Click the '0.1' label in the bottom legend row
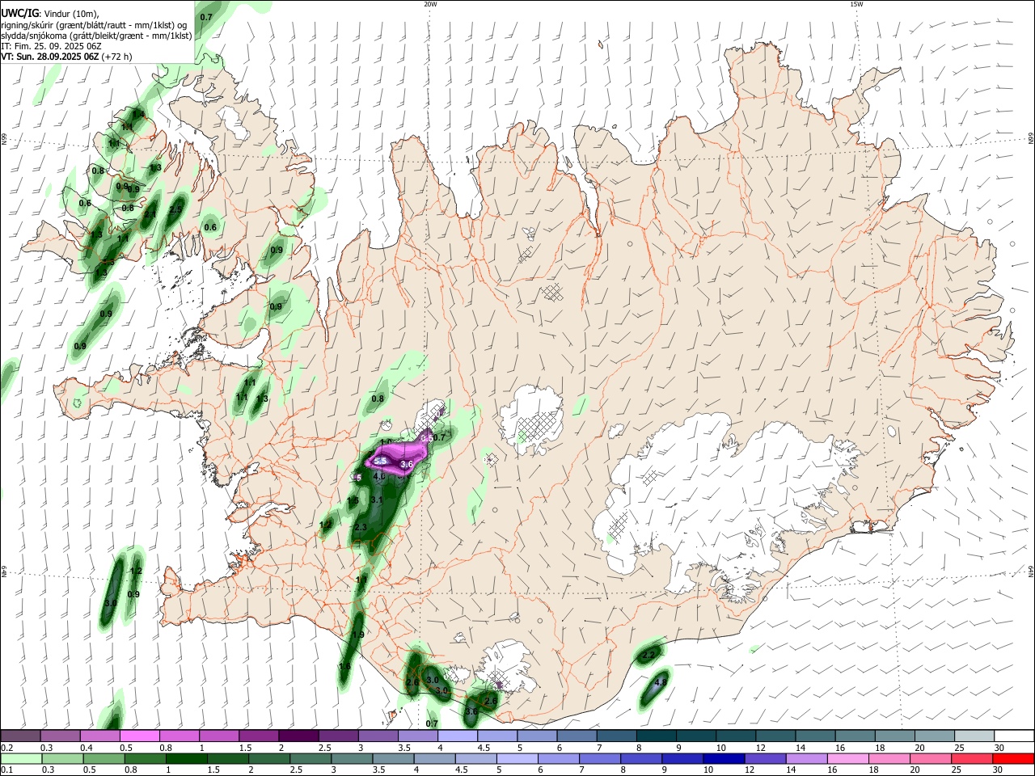1035x776 pixels. coord(6,770)
